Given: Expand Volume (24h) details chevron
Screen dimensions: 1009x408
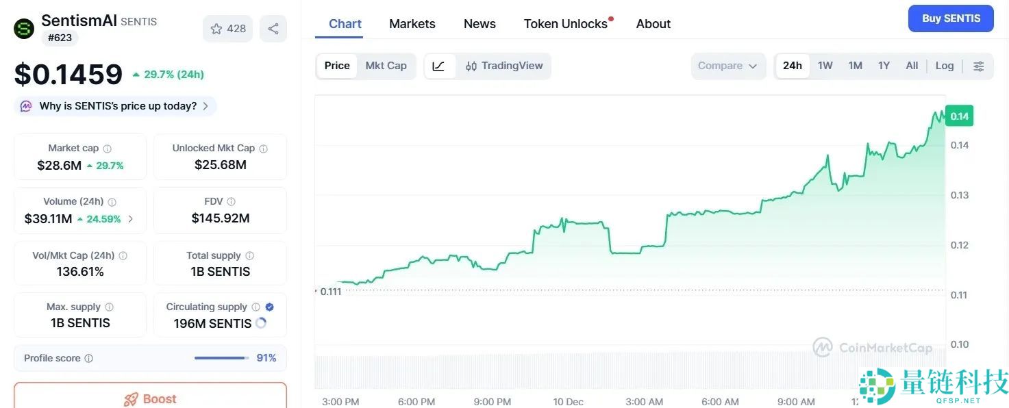Looking at the screenshot, I should [x=131, y=219].
